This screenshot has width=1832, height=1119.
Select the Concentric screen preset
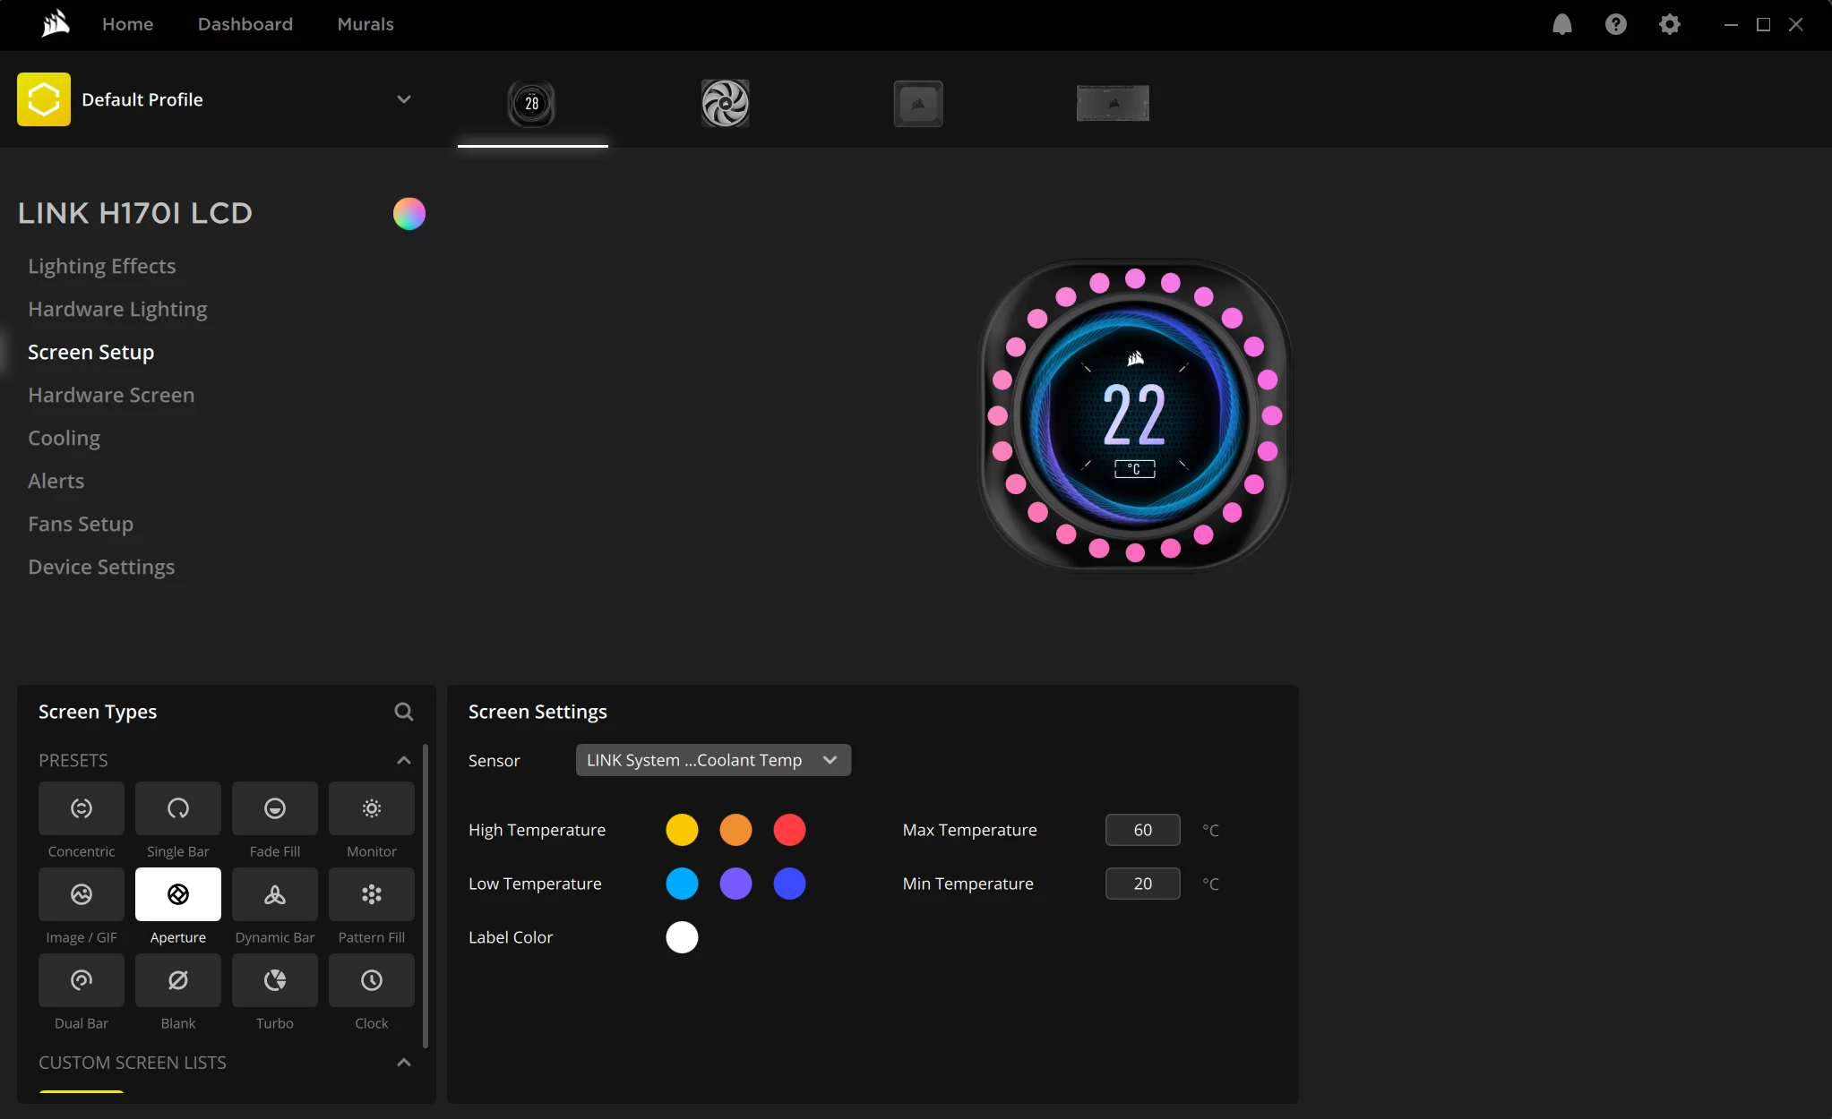click(82, 808)
